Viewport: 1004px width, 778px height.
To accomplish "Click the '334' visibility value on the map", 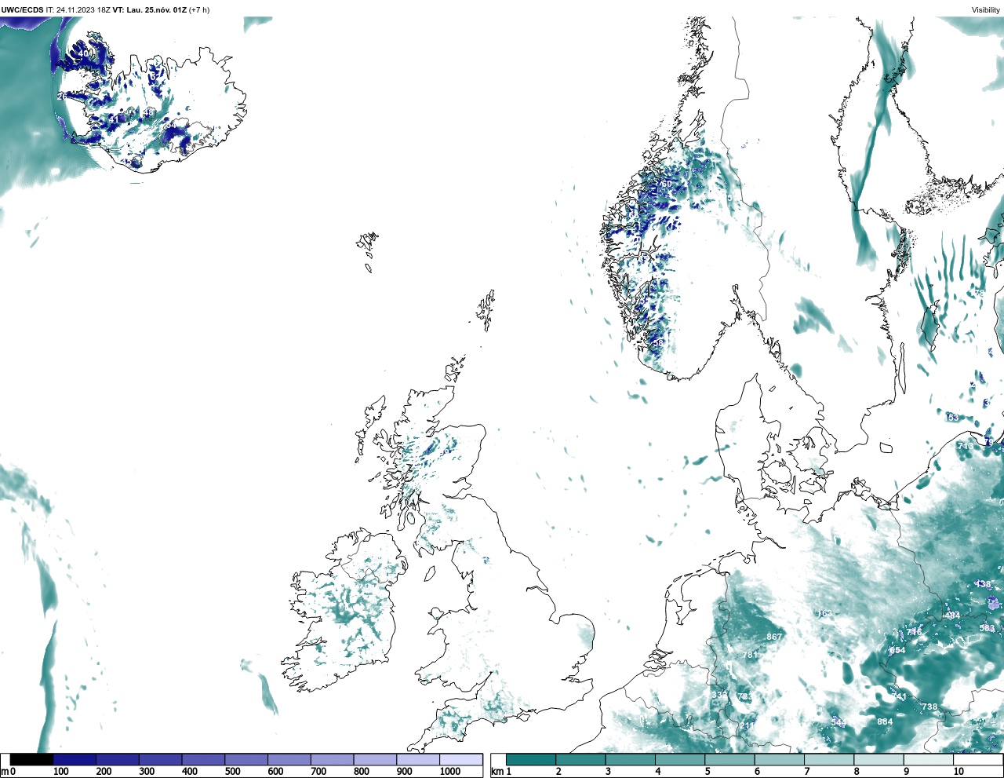I will tap(719, 696).
